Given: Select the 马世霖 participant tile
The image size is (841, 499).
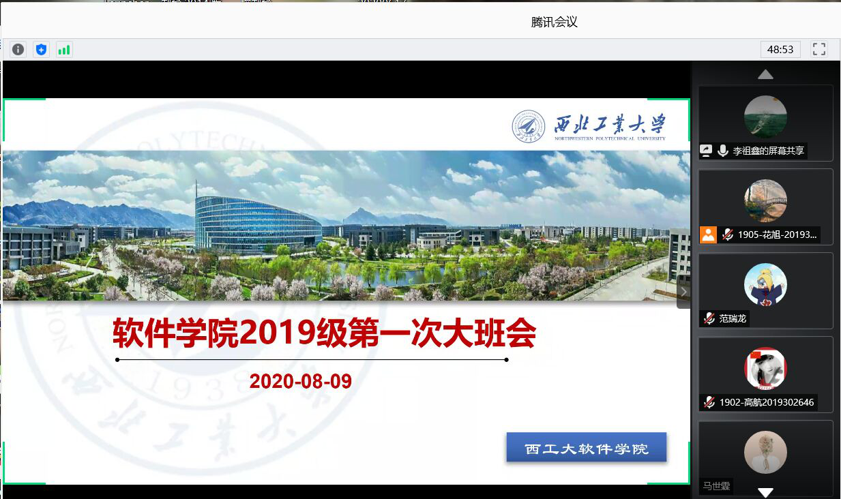Looking at the screenshot, I should 765,458.
